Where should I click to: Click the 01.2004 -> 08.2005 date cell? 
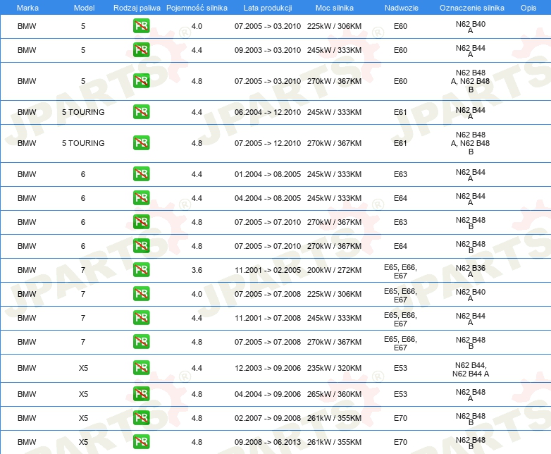[268, 174]
